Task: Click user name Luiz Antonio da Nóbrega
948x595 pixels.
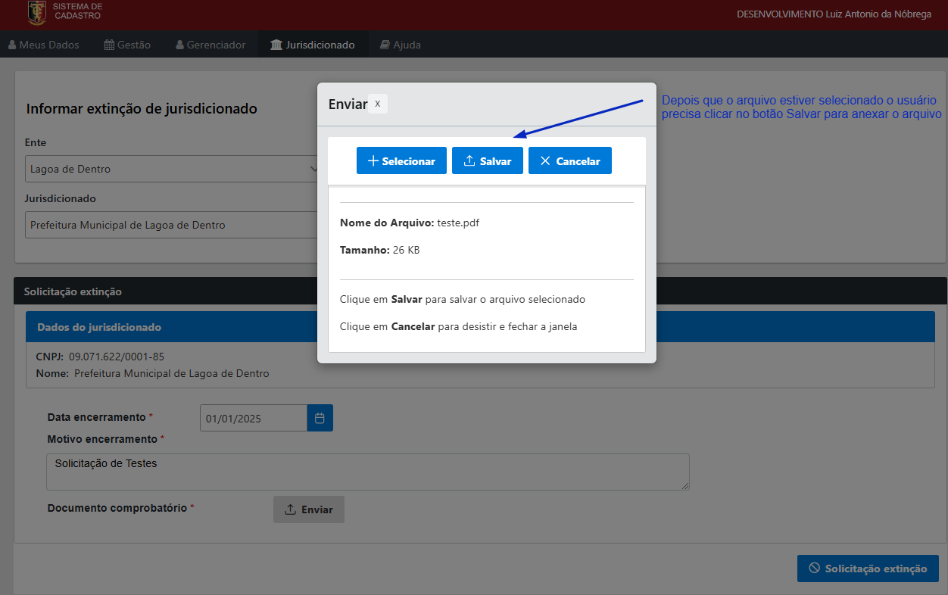Action: pyautogui.click(x=878, y=14)
